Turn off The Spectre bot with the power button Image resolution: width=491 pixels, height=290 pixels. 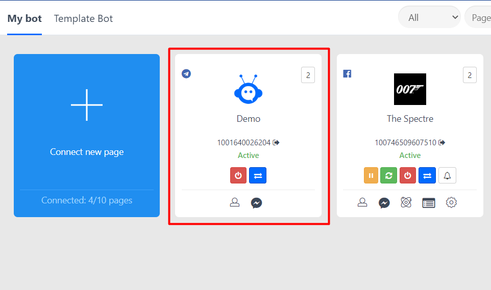pos(408,175)
